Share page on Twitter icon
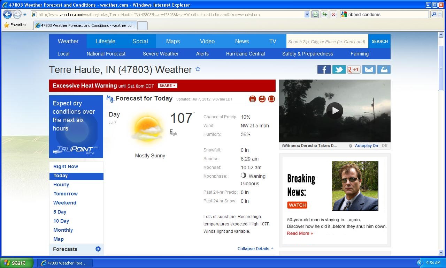 339,69
